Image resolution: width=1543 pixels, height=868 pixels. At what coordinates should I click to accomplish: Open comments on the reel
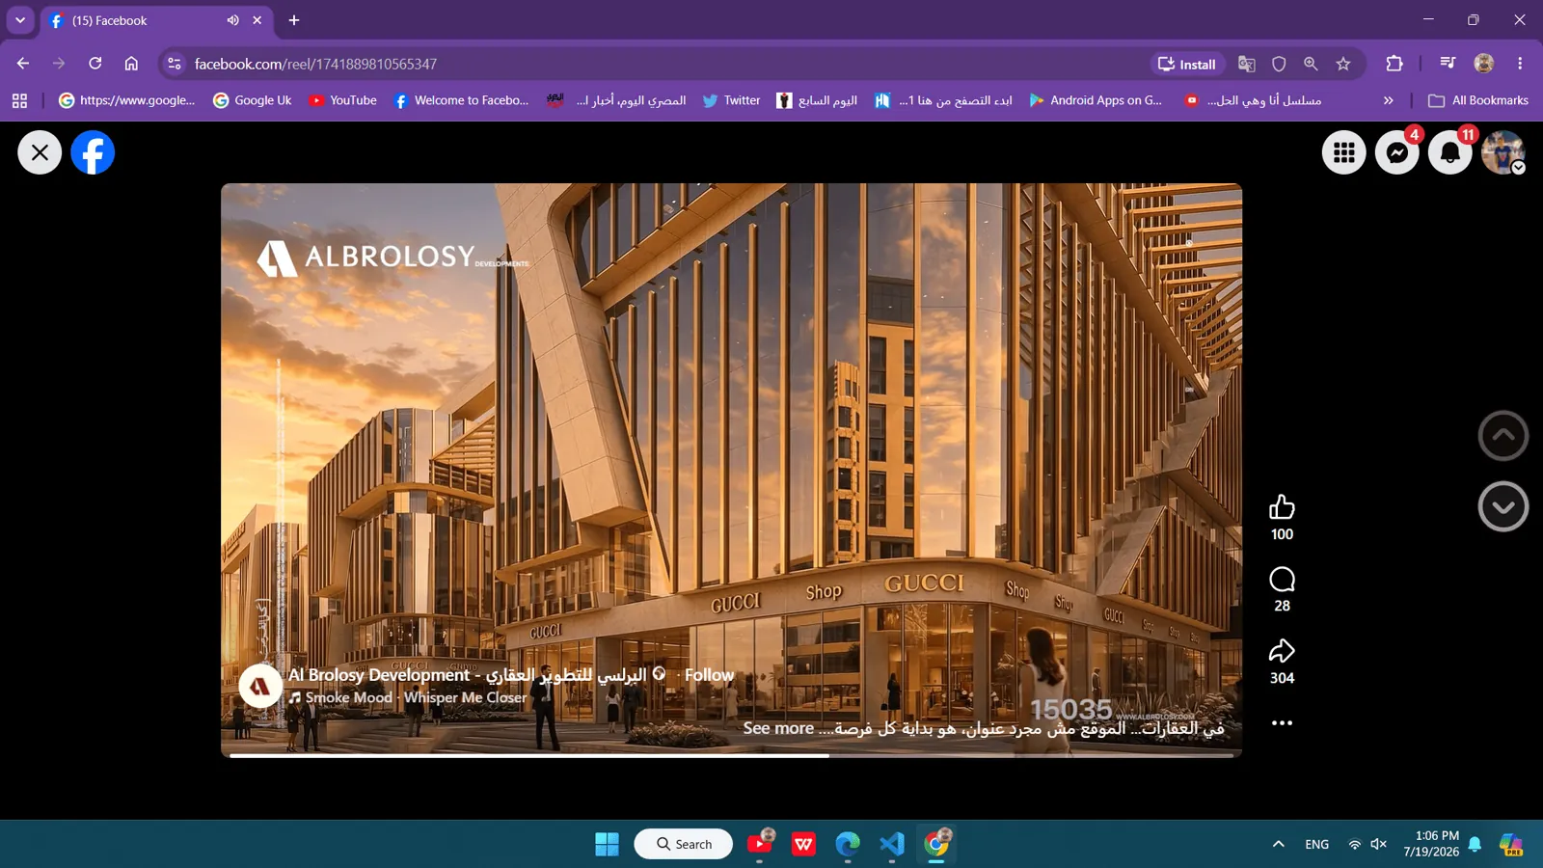1282,580
